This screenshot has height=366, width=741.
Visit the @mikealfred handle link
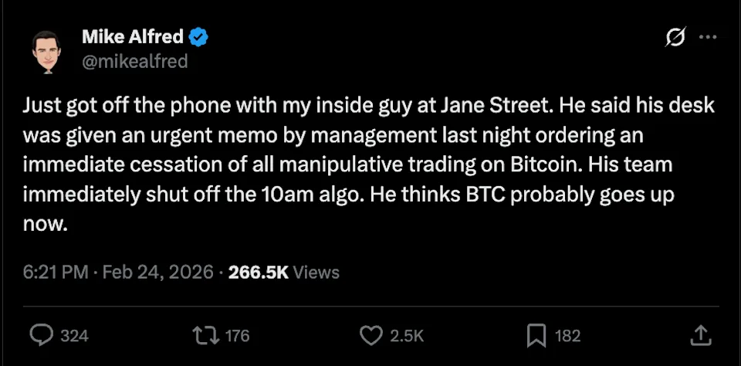tap(134, 61)
